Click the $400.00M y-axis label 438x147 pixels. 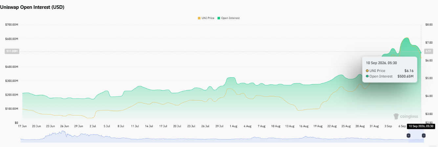pos(12,67)
